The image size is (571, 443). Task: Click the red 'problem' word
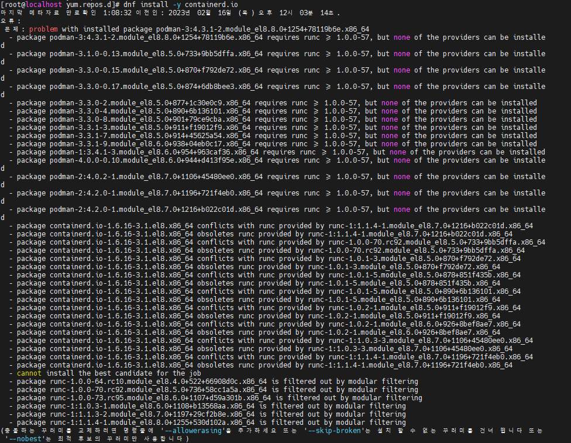coord(43,29)
